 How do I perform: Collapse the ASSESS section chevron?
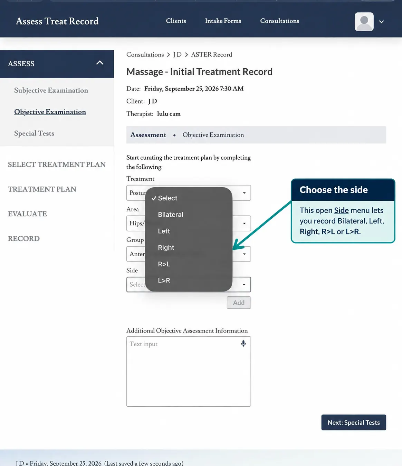(x=100, y=63)
